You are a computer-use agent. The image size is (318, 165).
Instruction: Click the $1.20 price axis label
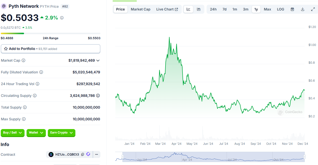tap(312, 27)
